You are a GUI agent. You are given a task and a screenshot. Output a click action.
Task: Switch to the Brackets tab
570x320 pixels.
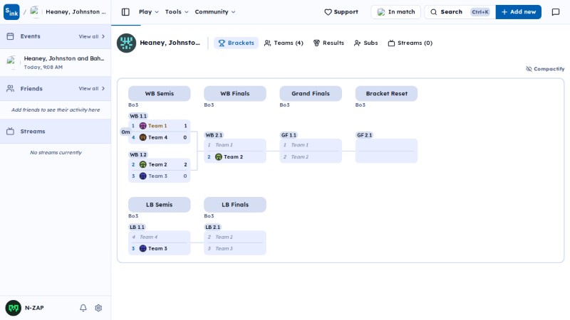tap(236, 43)
